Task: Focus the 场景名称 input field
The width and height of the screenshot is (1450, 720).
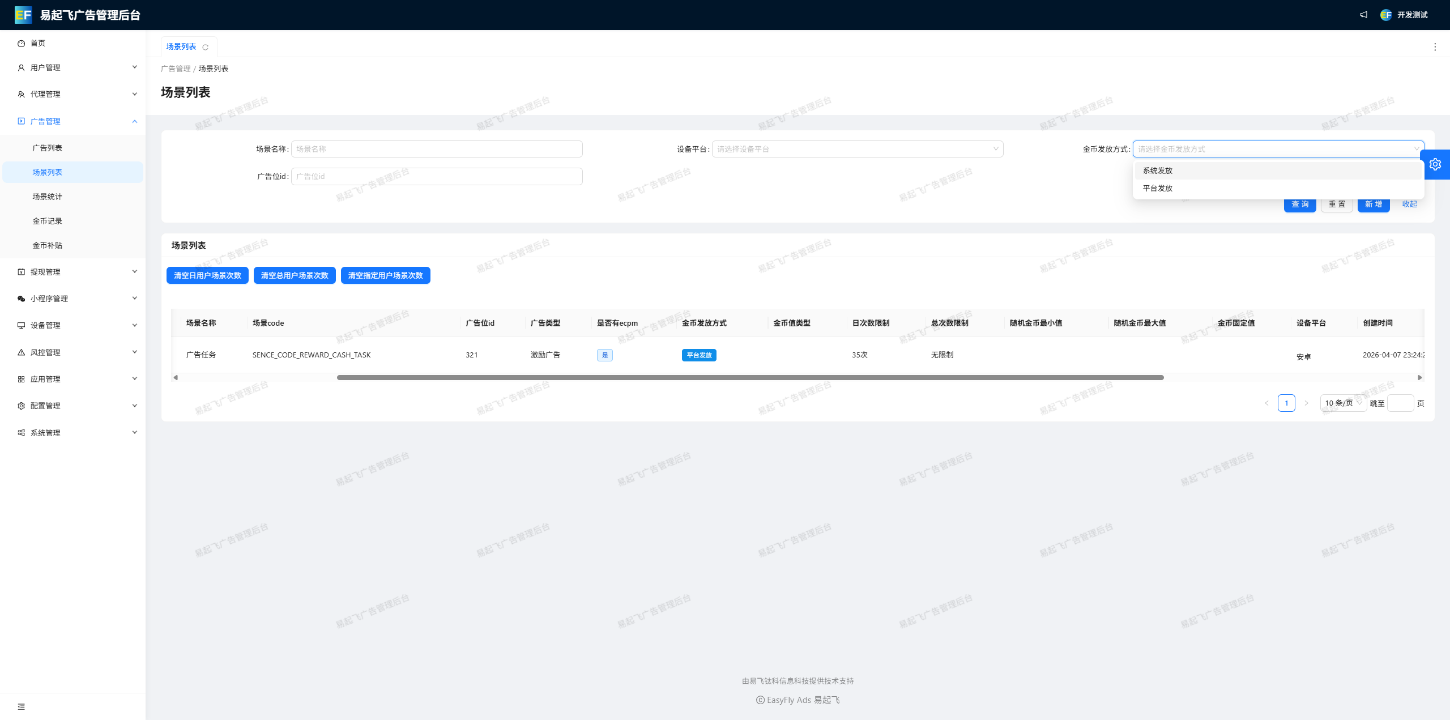Action: [x=437, y=149]
